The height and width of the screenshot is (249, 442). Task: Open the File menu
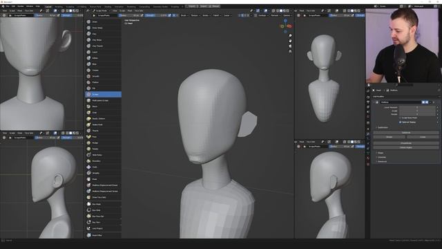[x=8, y=6]
